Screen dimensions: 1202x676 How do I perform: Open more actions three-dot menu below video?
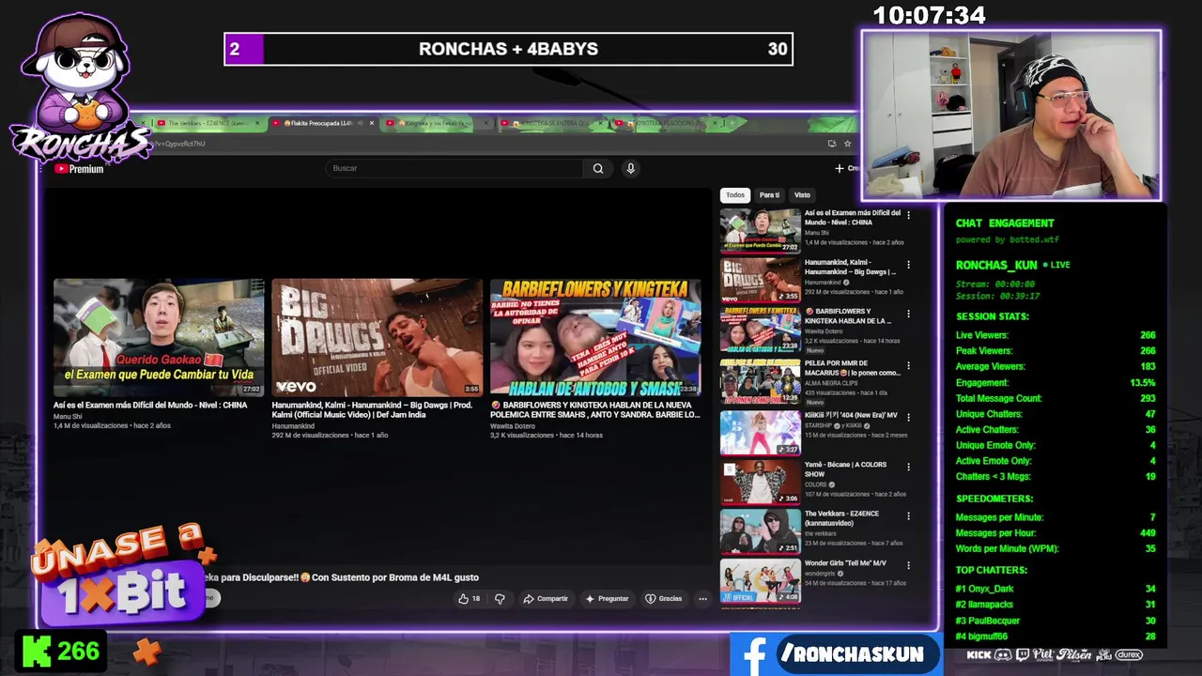click(x=702, y=598)
